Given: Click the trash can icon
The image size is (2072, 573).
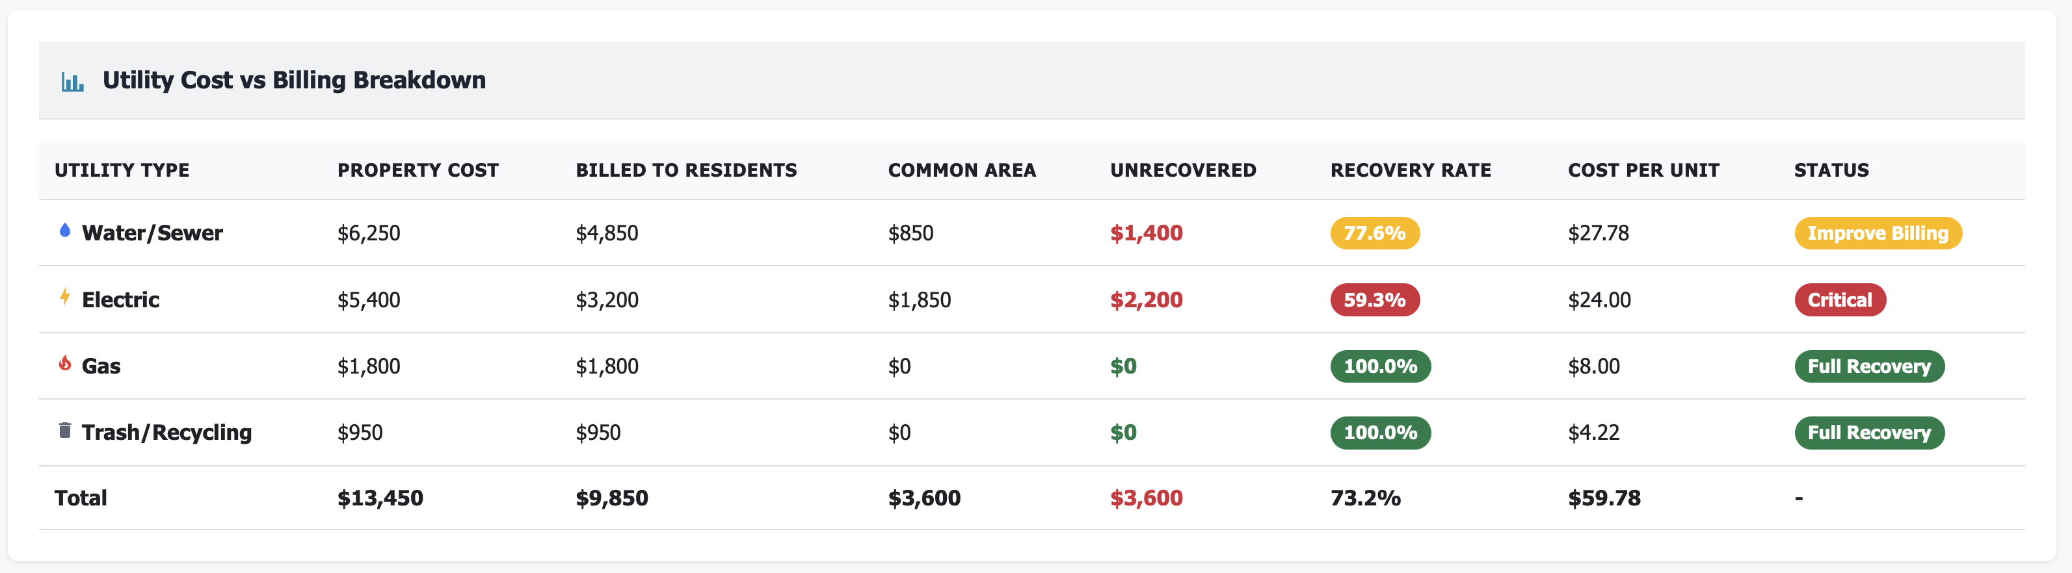Looking at the screenshot, I should point(65,431).
